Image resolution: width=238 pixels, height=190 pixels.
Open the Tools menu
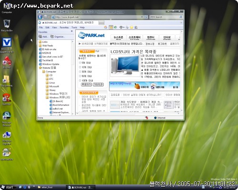coord(74,28)
